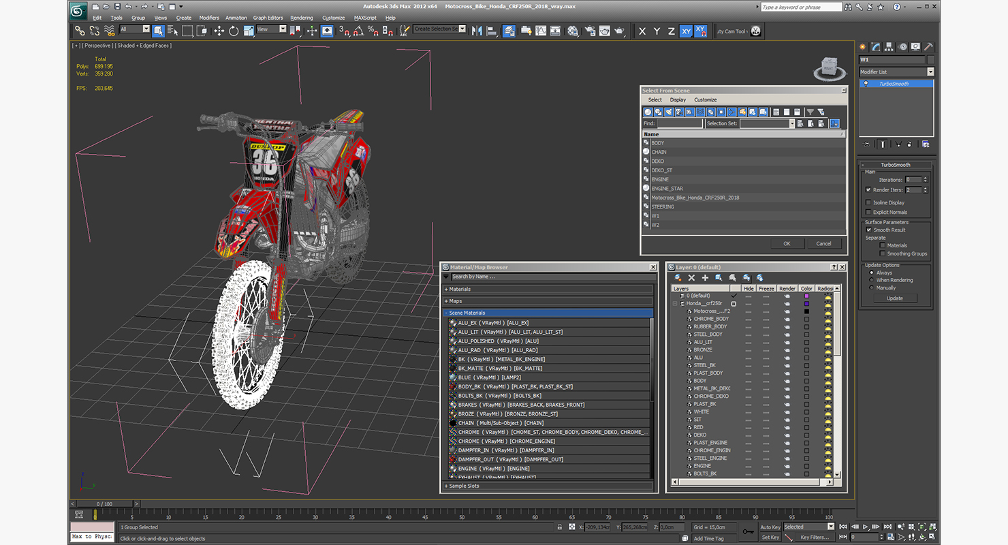Screen dimensions: 1008x545
Task: Collapse the Scene Materials group
Action: [548, 313]
